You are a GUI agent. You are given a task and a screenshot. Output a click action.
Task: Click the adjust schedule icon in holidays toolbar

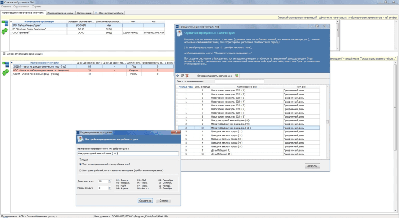click(237, 76)
